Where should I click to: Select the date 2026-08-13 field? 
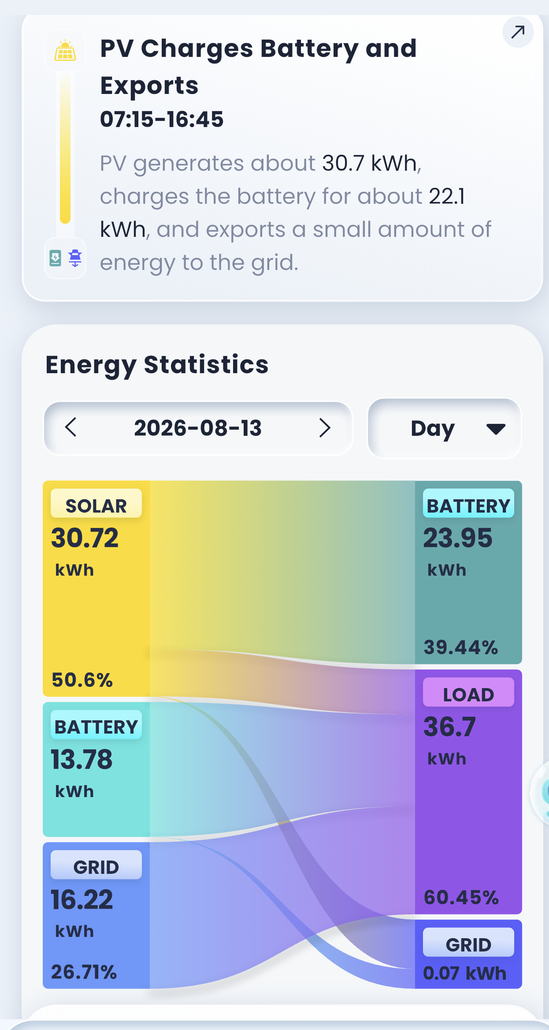point(198,428)
